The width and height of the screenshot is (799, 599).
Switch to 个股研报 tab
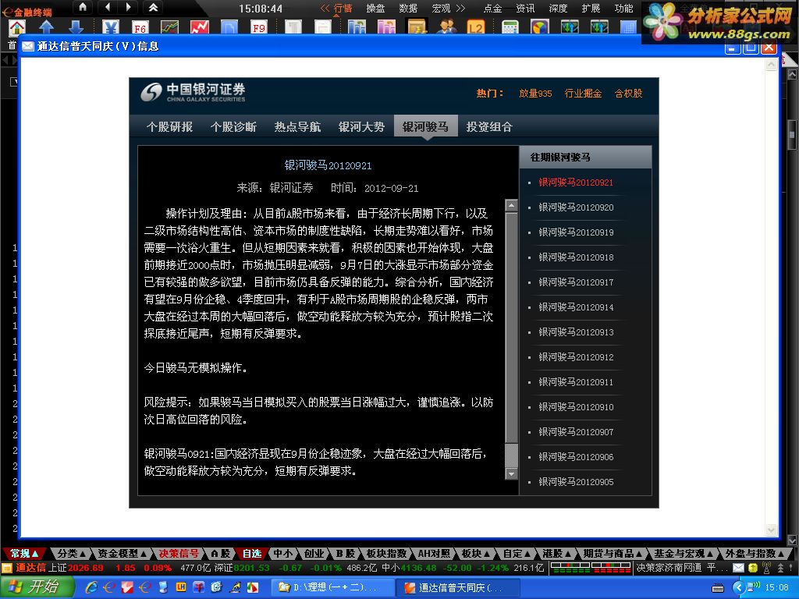(x=169, y=126)
